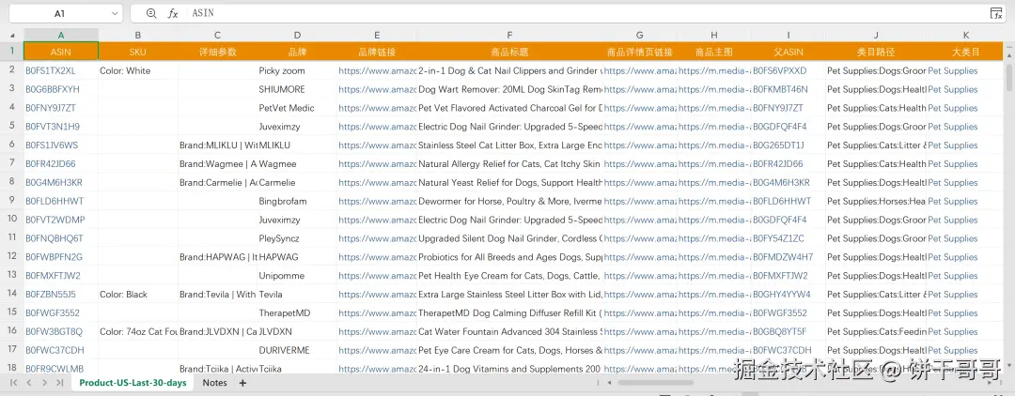Select row 15 header

(x=11, y=312)
